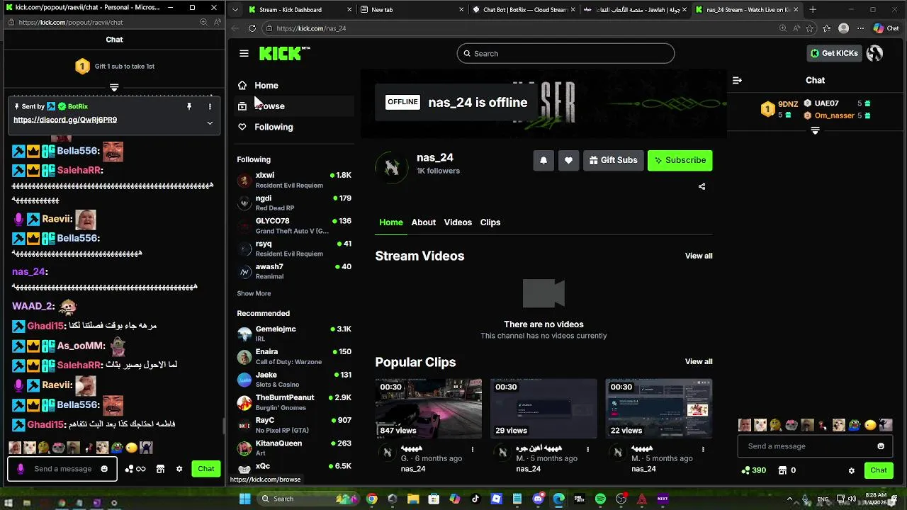Collapse the chat panel with the arrow icon
907x510 pixels.
point(737,80)
